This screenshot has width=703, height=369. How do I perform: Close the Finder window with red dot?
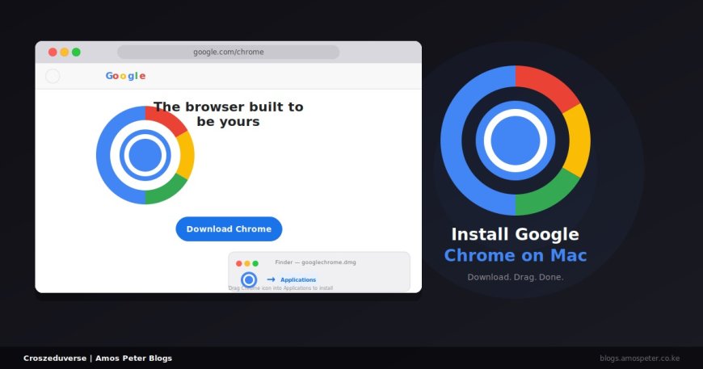point(239,263)
